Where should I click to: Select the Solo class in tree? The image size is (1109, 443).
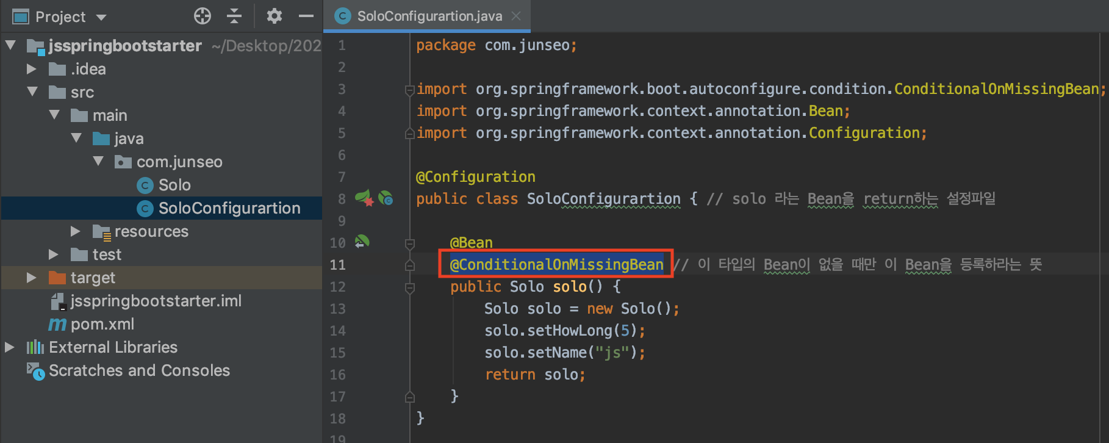coord(174,185)
